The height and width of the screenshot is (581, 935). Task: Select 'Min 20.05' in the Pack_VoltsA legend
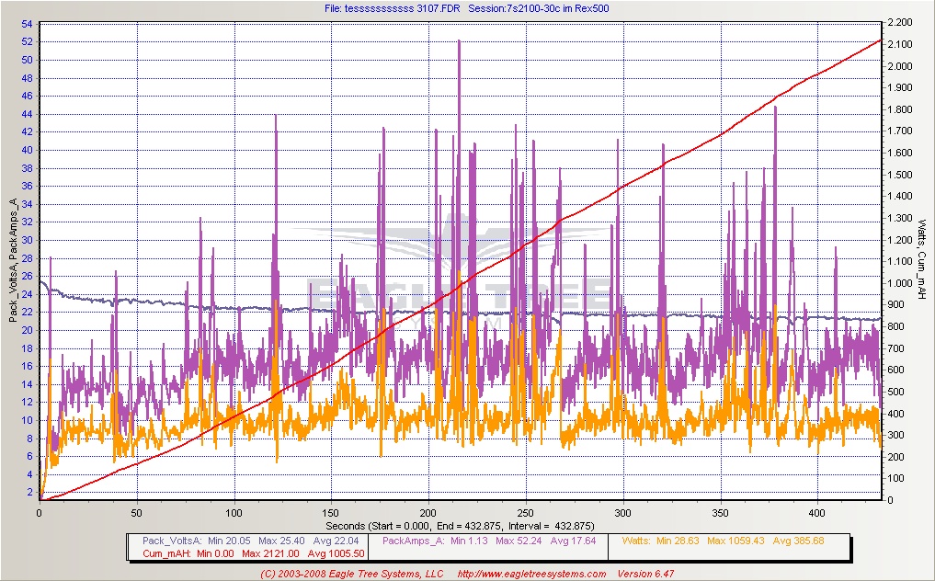[x=230, y=541]
